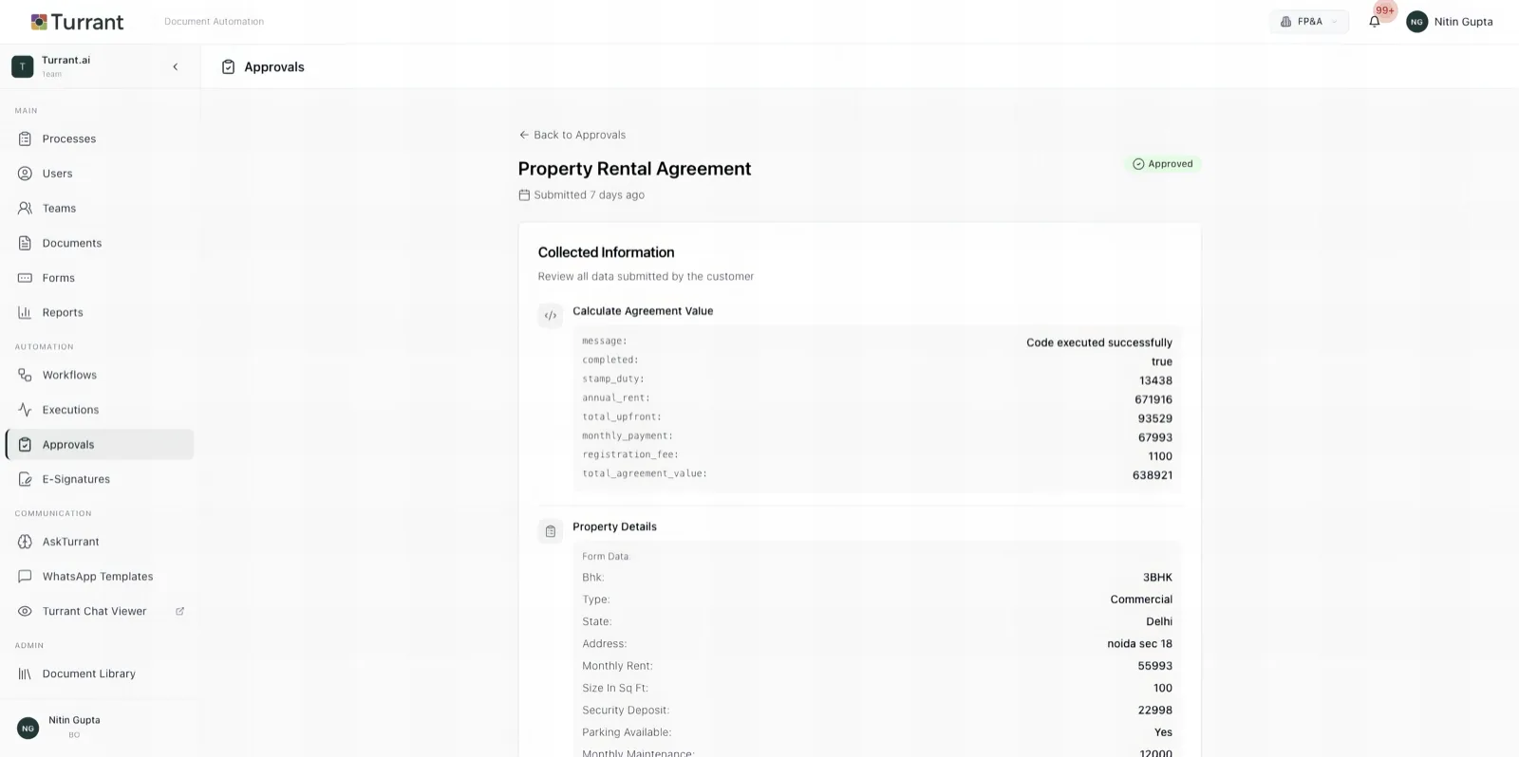Click the annual_rent value 671916

pos(1153,399)
